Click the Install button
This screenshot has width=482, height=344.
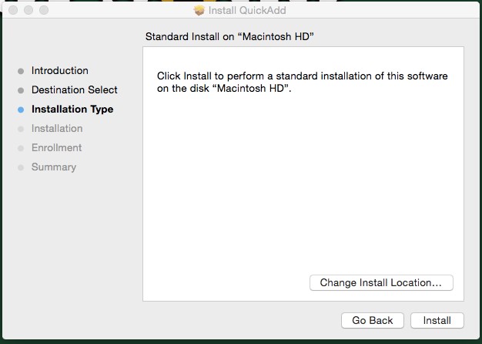(x=437, y=320)
